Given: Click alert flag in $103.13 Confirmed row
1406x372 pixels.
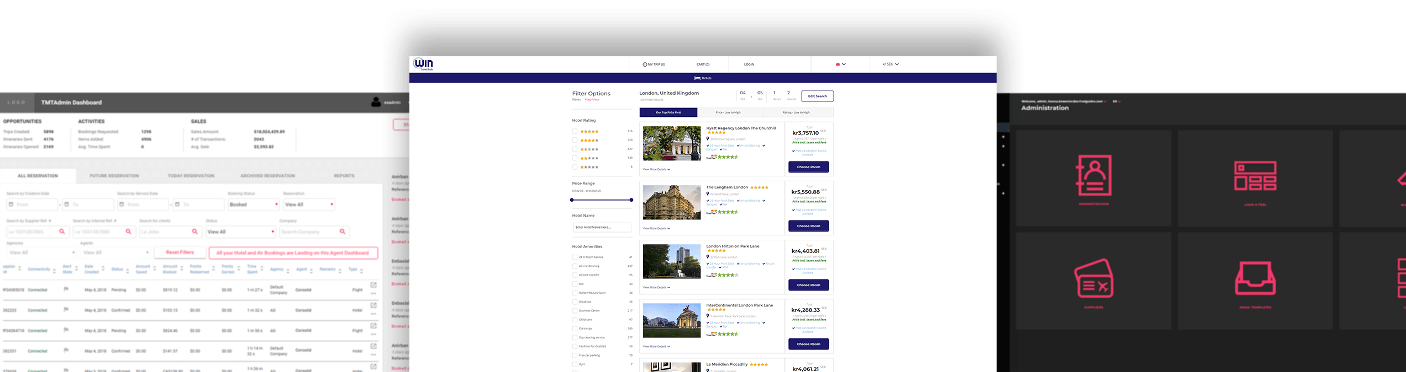Looking at the screenshot, I should 66,309.
